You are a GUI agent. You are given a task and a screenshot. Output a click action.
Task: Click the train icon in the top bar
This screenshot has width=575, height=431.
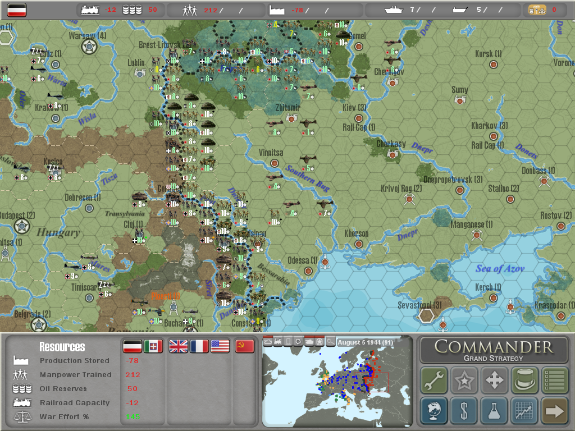[90, 10]
